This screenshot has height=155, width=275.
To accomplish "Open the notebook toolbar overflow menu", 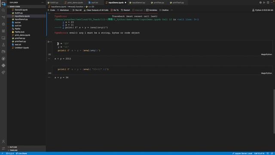I will click(x=172, y=10).
